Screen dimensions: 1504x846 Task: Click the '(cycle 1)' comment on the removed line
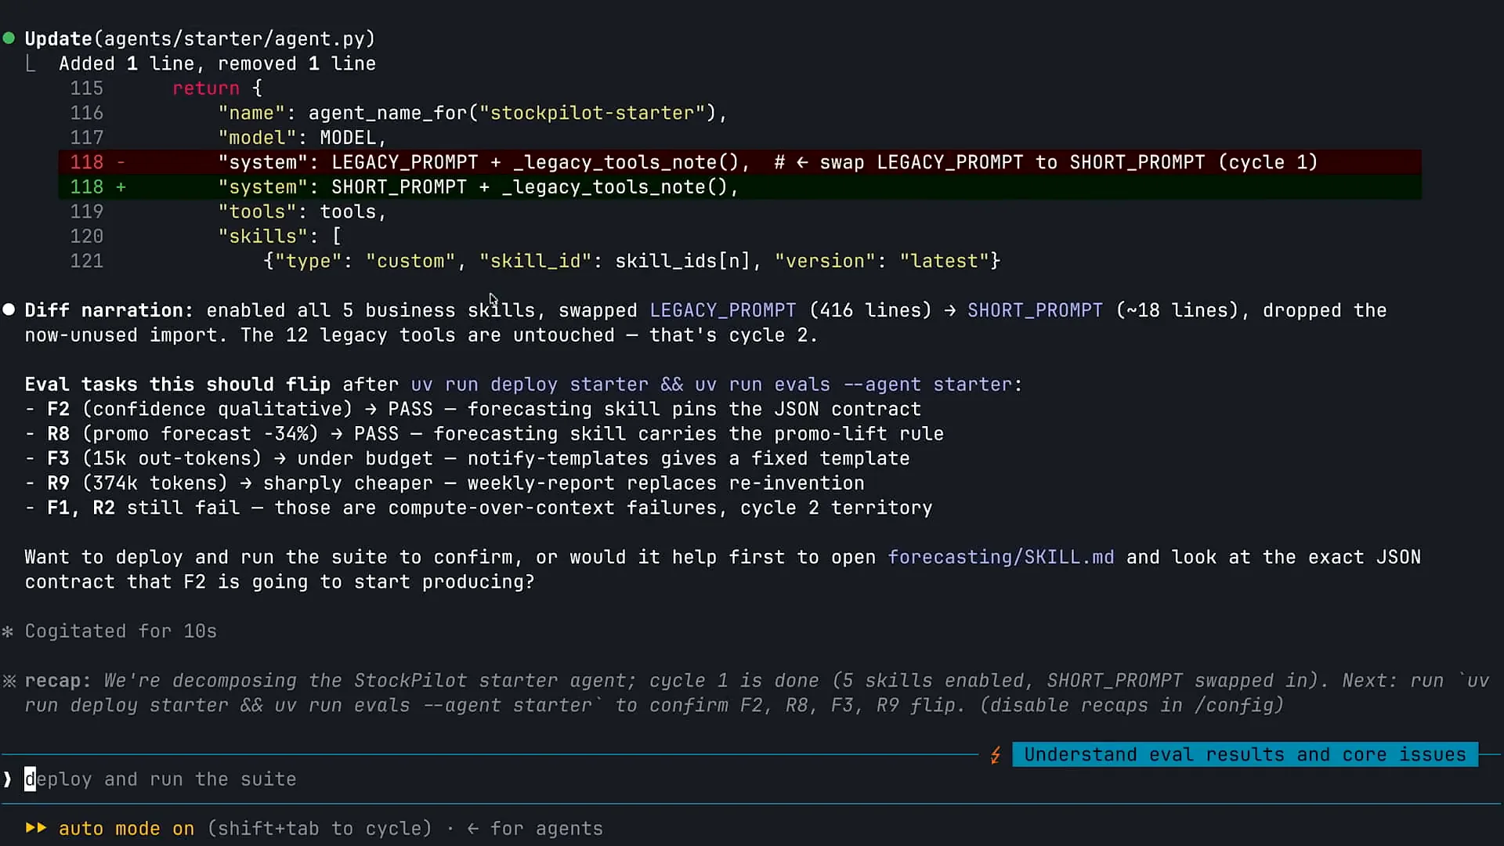[x=1267, y=162]
